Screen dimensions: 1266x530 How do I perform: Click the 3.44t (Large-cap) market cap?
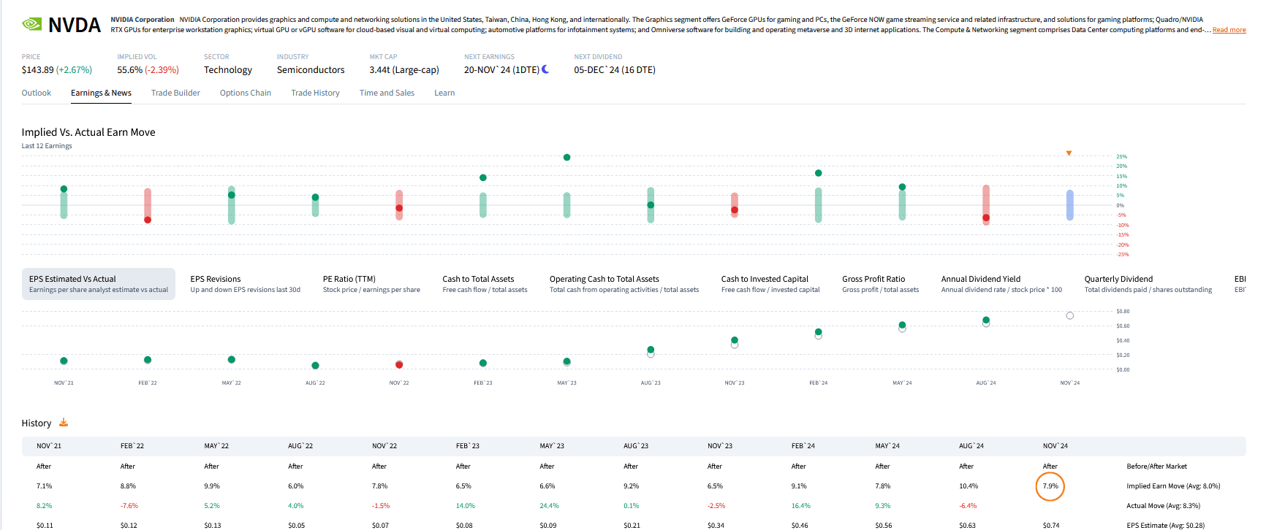[404, 70]
